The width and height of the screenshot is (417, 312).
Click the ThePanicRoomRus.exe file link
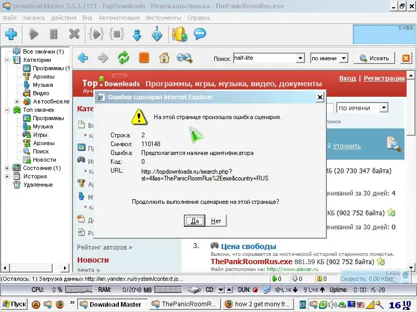coord(251,262)
